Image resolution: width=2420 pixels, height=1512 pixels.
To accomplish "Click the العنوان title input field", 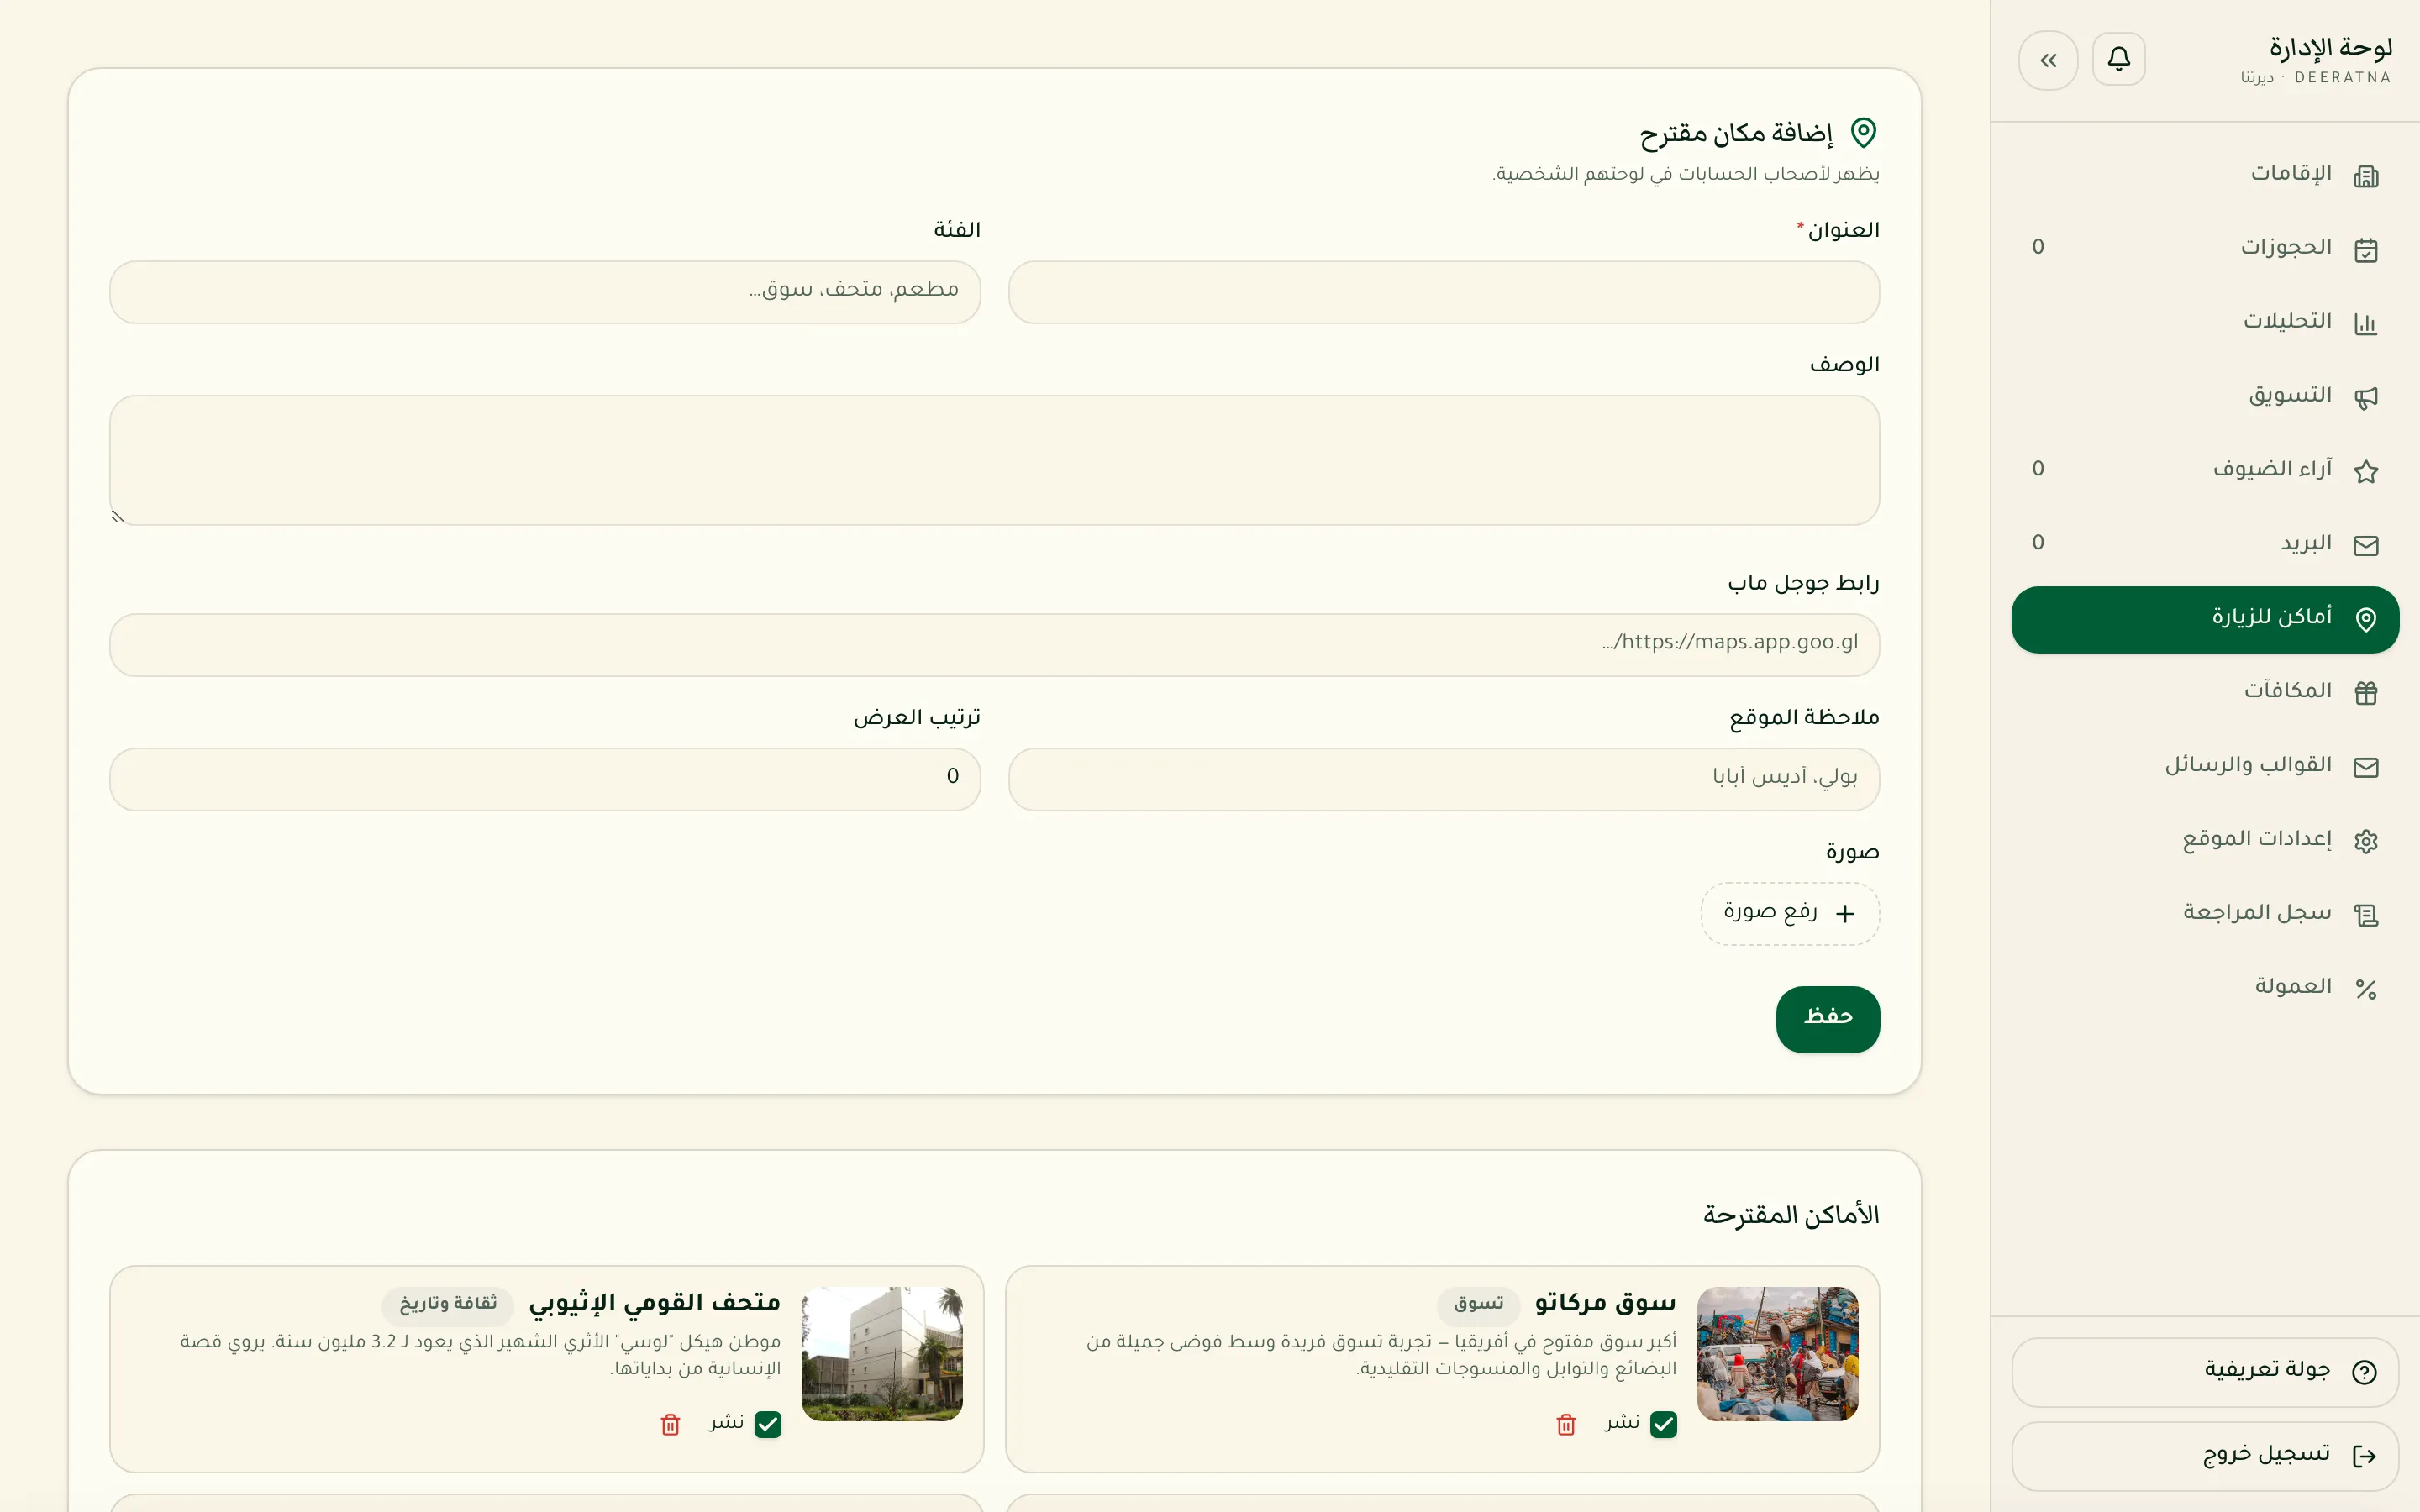I will tap(1443, 292).
